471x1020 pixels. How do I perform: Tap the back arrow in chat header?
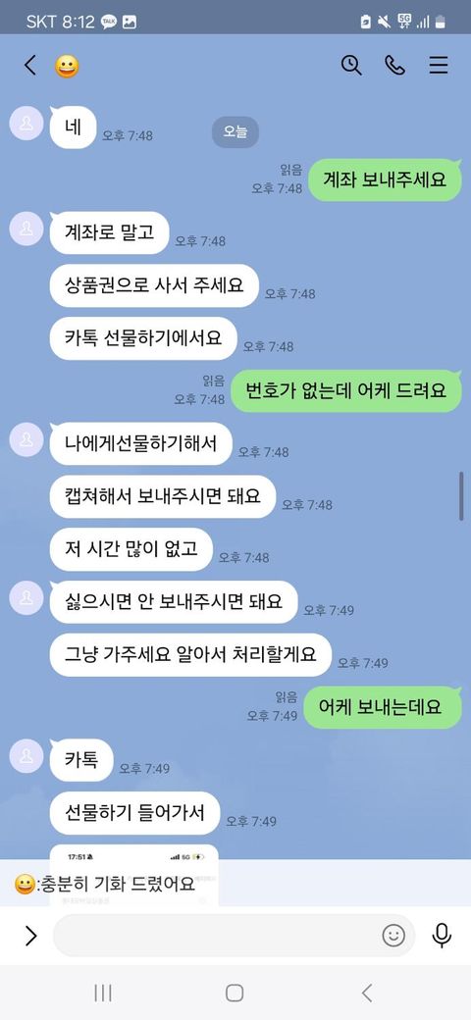coord(29,66)
